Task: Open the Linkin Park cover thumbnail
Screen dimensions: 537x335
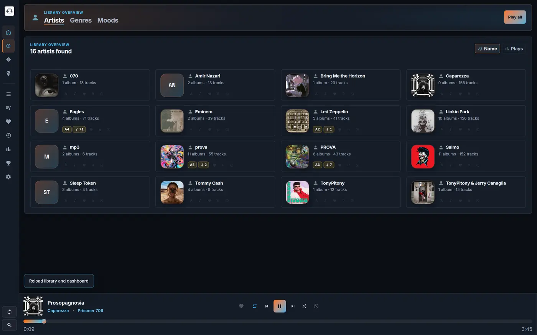Action: [423, 121]
